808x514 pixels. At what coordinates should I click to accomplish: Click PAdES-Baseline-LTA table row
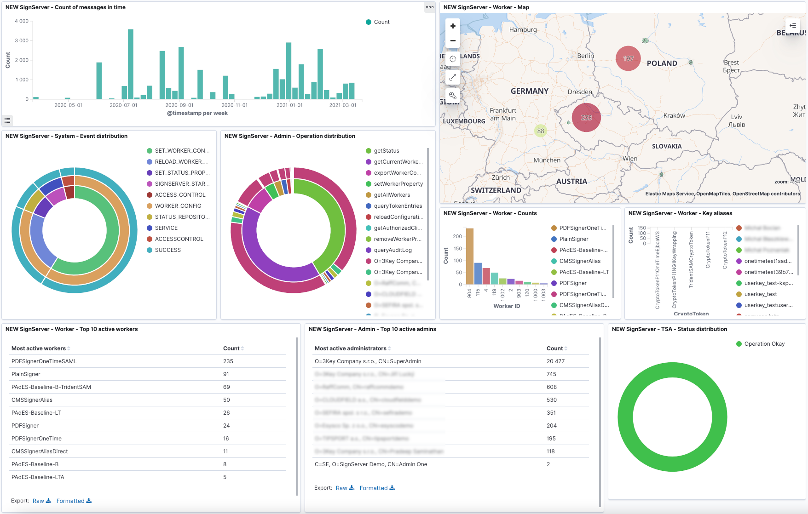[148, 477]
